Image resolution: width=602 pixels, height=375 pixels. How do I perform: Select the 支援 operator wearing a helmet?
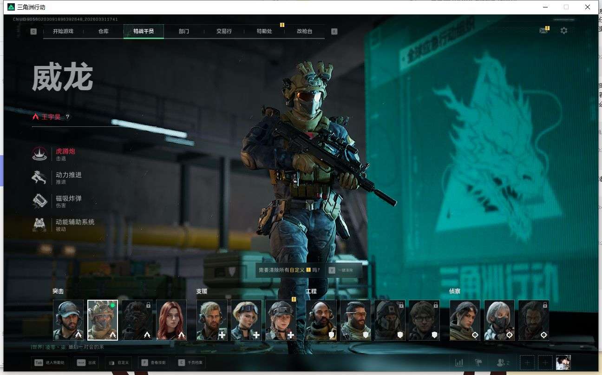(281, 320)
